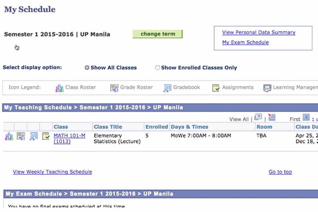Open Grade Roster icon in class row

coord(21,136)
